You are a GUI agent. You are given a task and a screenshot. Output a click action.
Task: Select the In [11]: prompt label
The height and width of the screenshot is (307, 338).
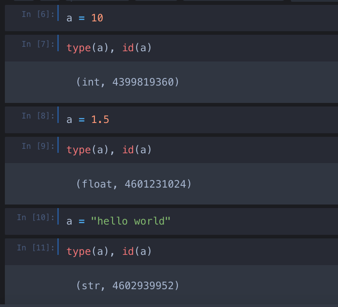pos(36,248)
